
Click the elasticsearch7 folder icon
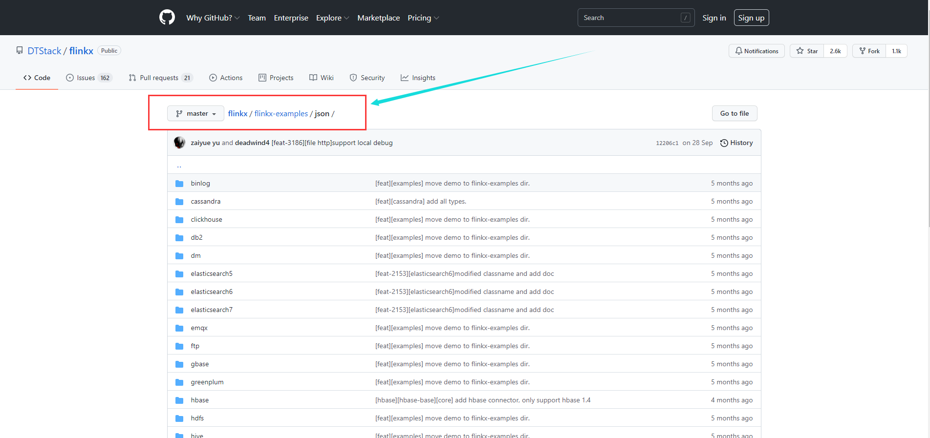(179, 310)
